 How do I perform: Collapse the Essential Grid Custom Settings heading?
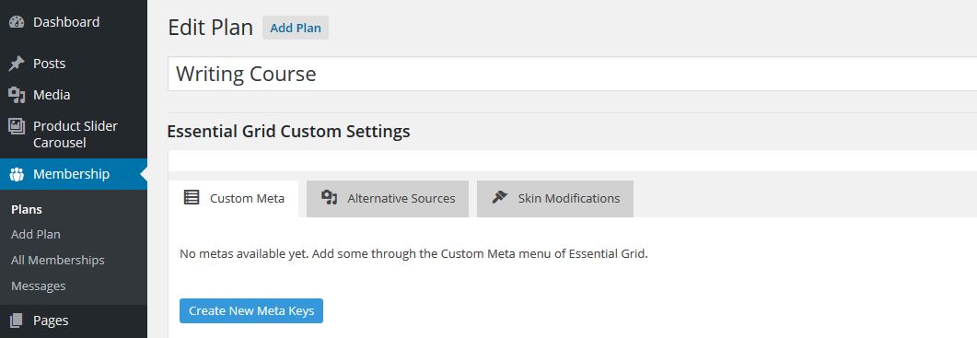coord(288,132)
